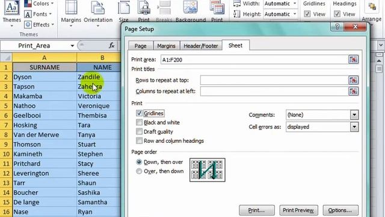Open the Orientation menu
The image size is (385, 217).
tap(98, 13)
